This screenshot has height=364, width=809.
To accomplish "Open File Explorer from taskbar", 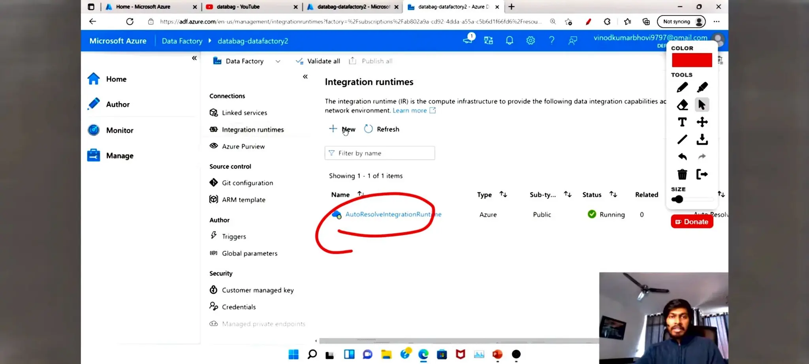I will click(x=386, y=355).
